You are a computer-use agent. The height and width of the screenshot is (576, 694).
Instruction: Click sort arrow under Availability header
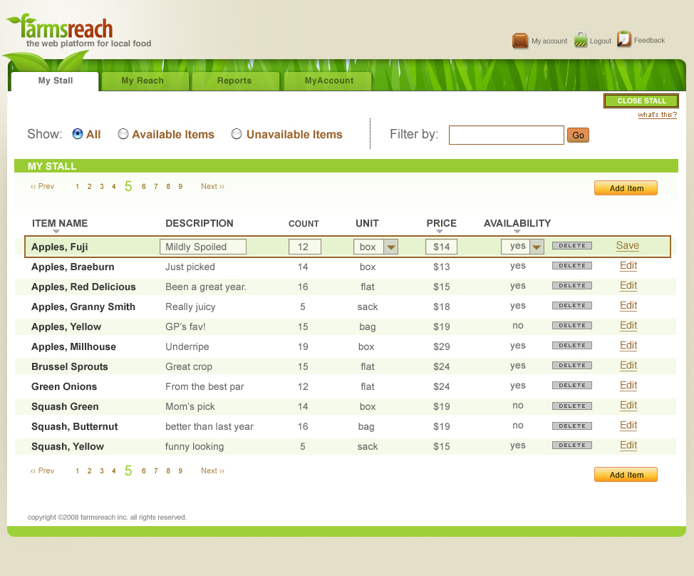click(517, 232)
